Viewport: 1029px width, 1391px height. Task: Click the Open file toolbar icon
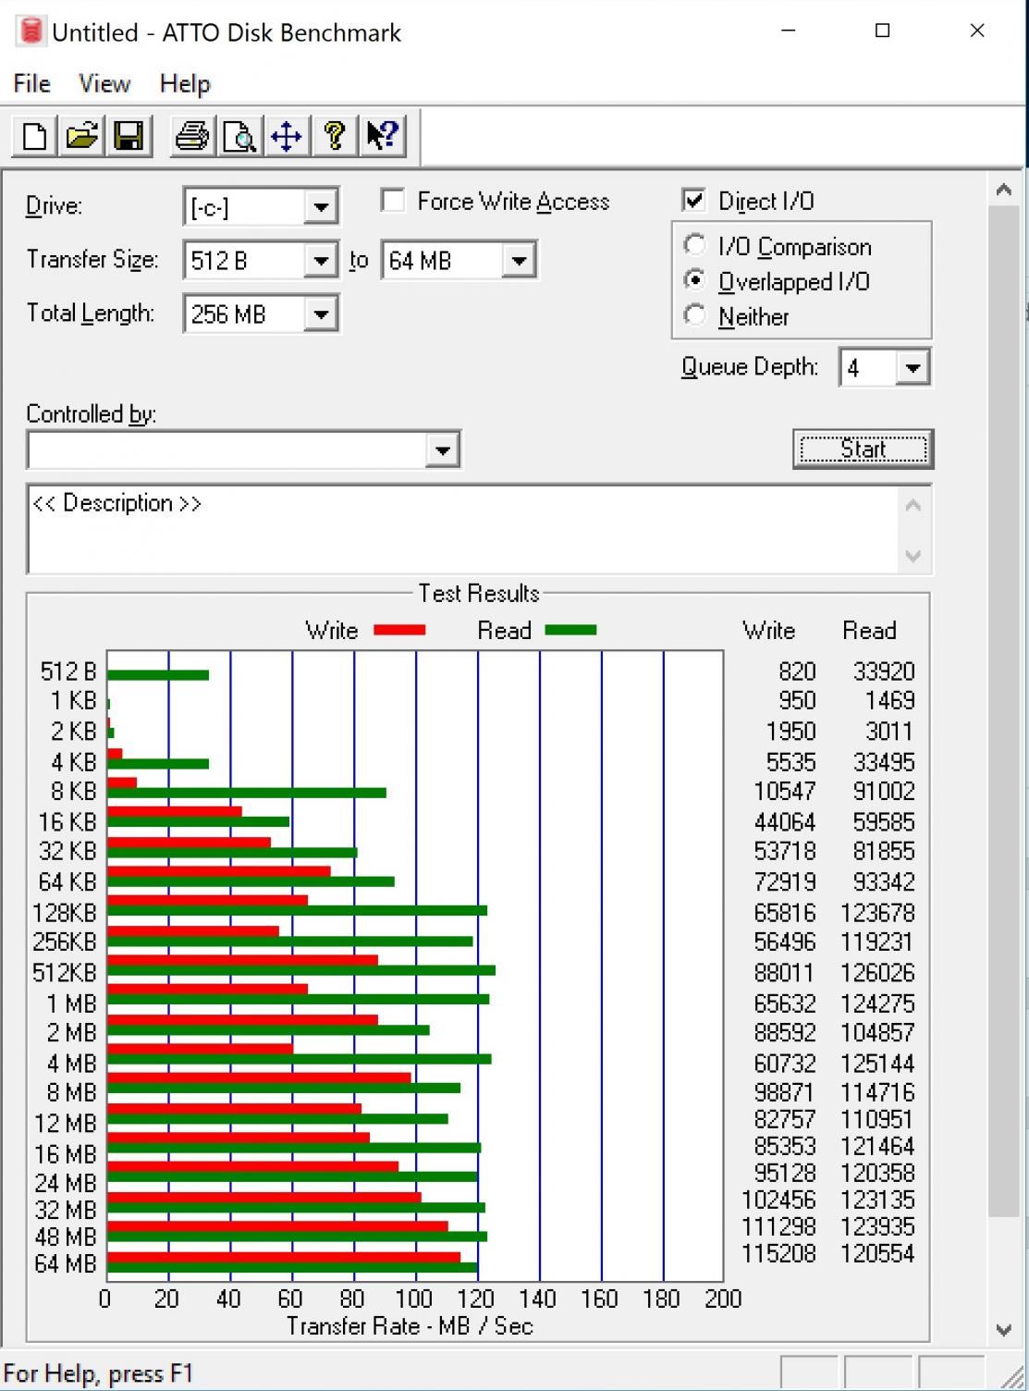pyautogui.click(x=81, y=136)
